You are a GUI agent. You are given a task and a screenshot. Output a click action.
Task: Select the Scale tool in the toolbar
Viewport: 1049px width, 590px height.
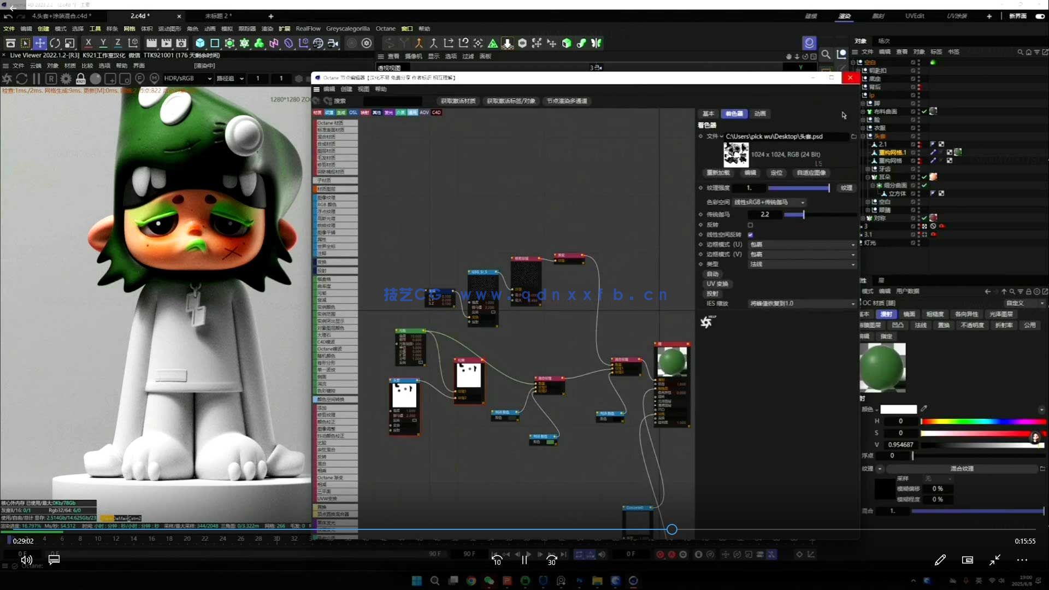click(69, 43)
